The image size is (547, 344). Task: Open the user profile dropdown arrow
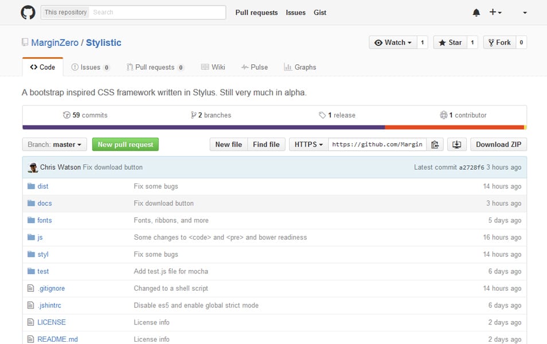tap(525, 13)
